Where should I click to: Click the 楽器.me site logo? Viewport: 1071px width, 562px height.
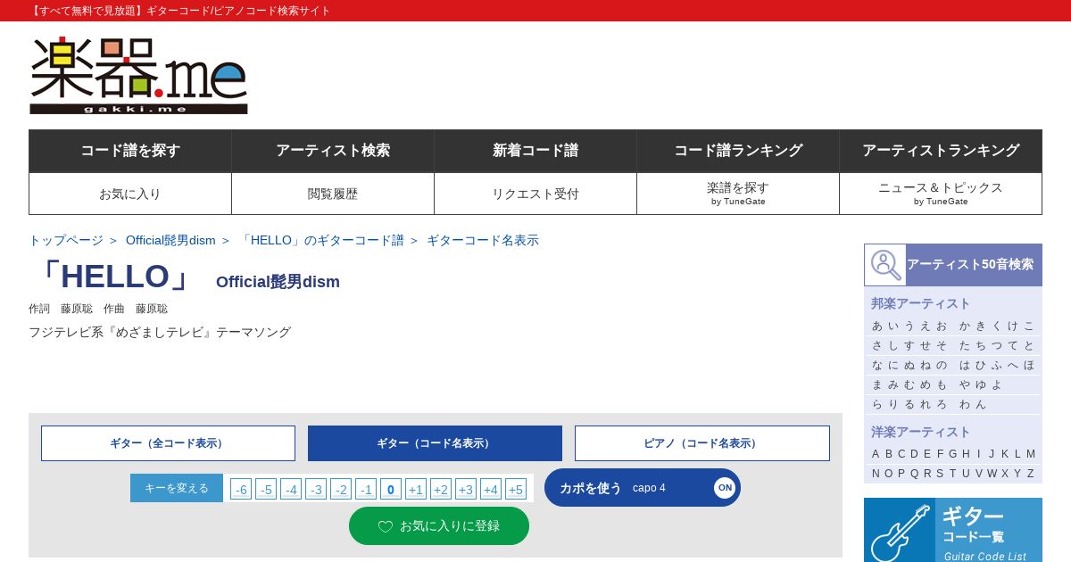138,75
